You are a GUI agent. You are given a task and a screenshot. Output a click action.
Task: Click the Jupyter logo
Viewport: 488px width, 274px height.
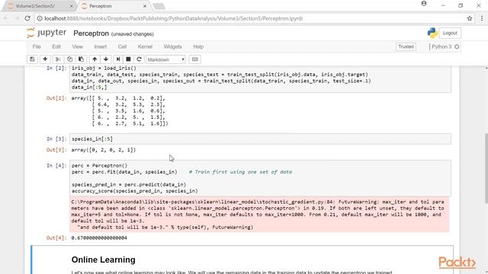[x=47, y=33]
